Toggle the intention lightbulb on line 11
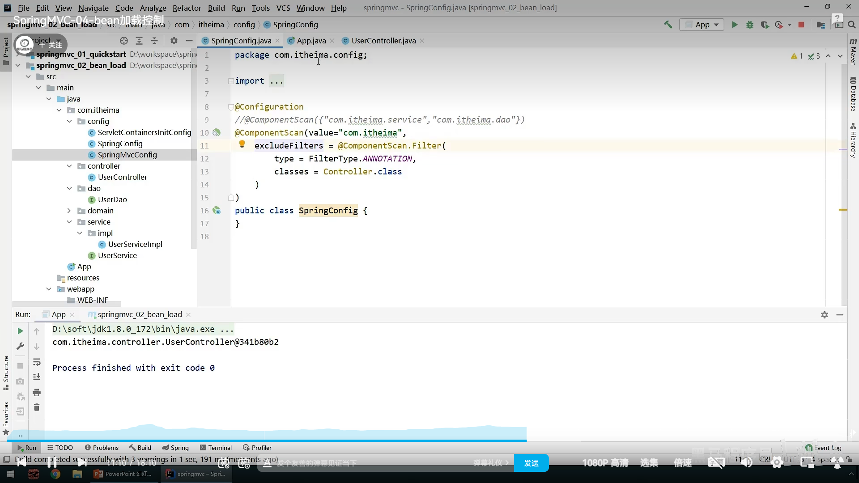The height and width of the screenshot is (483, 859). [x=242, y=144]
